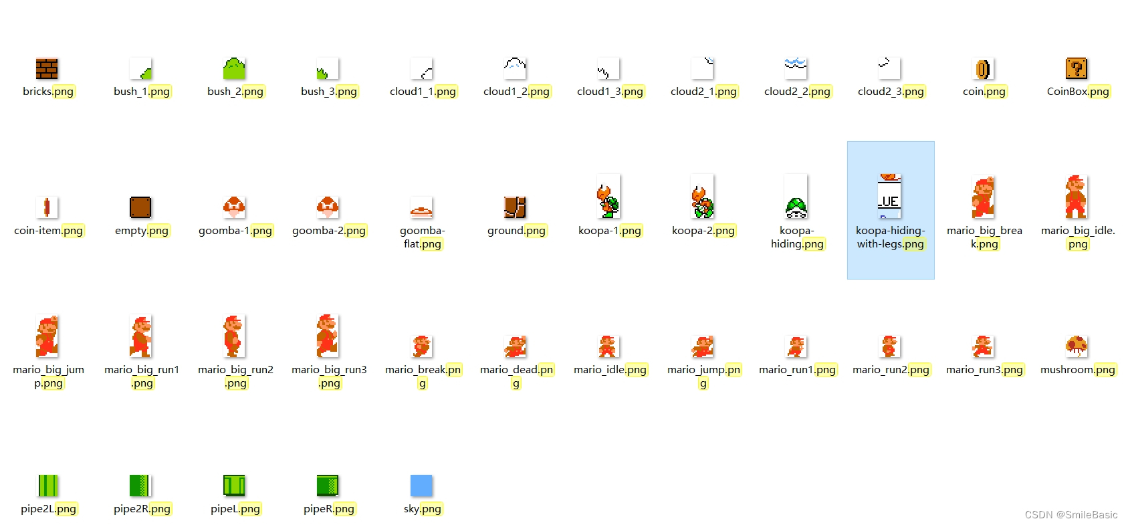
Task: Select the "empty.png" filename label
Action: pyautogui.click(x=142, y=231)
